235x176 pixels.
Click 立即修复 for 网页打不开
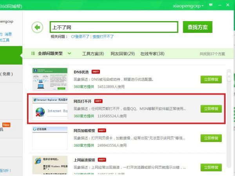pos(211,108)
